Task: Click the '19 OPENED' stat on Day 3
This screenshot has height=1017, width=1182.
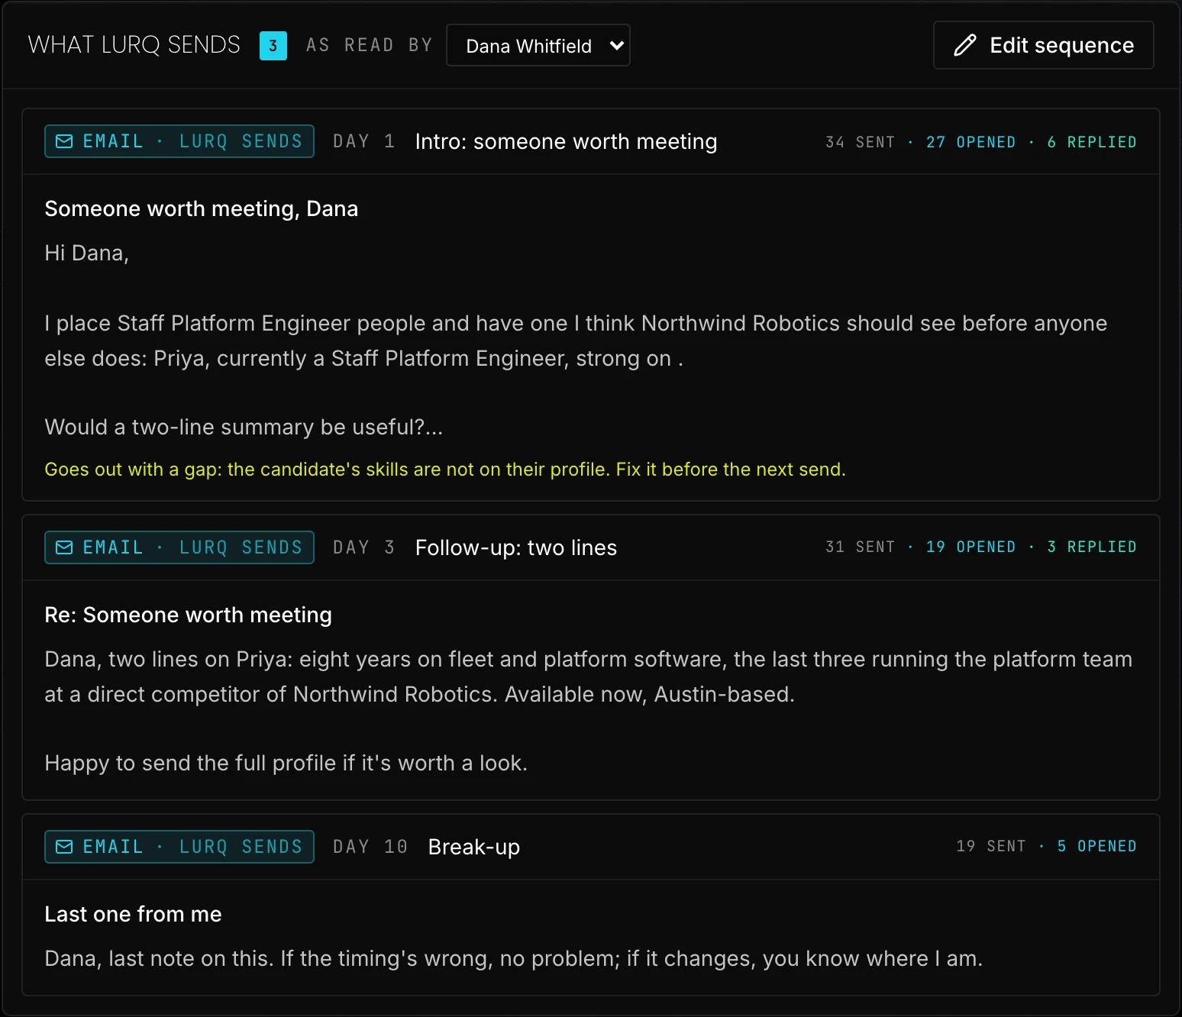Action: click(x=970, y=547)
